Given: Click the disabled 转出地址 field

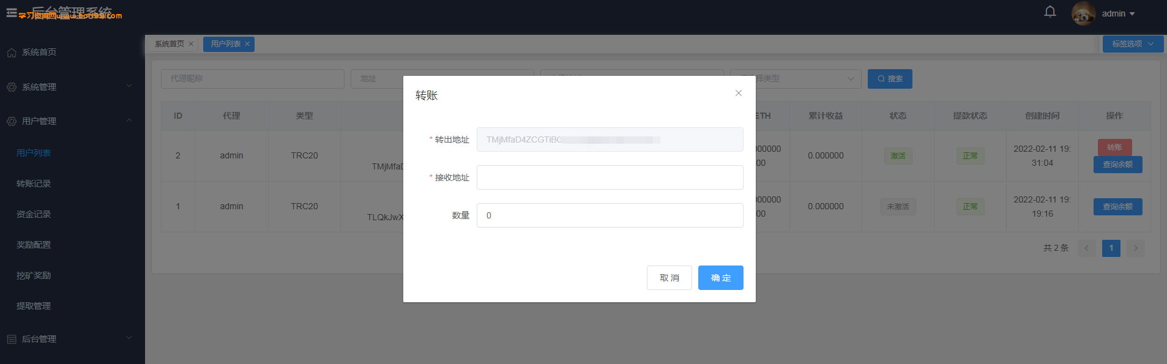Looking at the screenshot, I should click(x=610, y=139).
